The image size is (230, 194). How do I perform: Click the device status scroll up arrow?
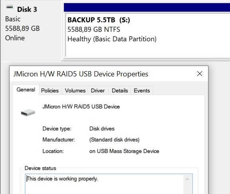point(187,179)
